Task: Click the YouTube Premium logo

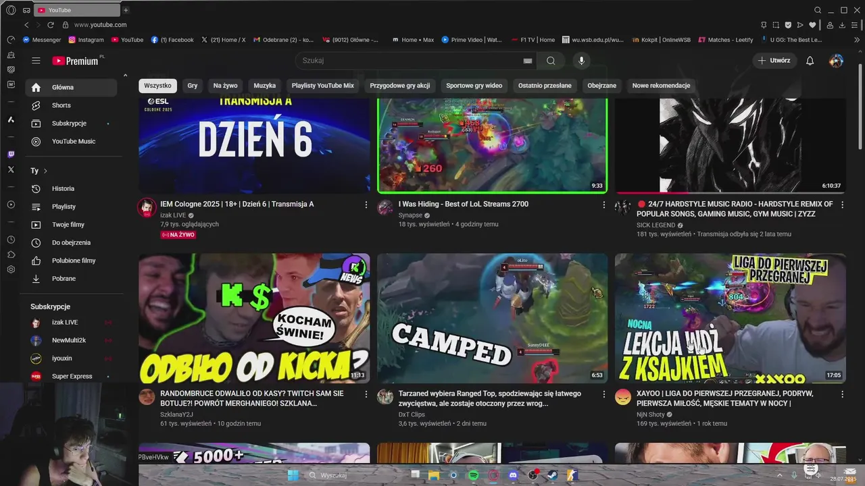Action: [75, 61]
